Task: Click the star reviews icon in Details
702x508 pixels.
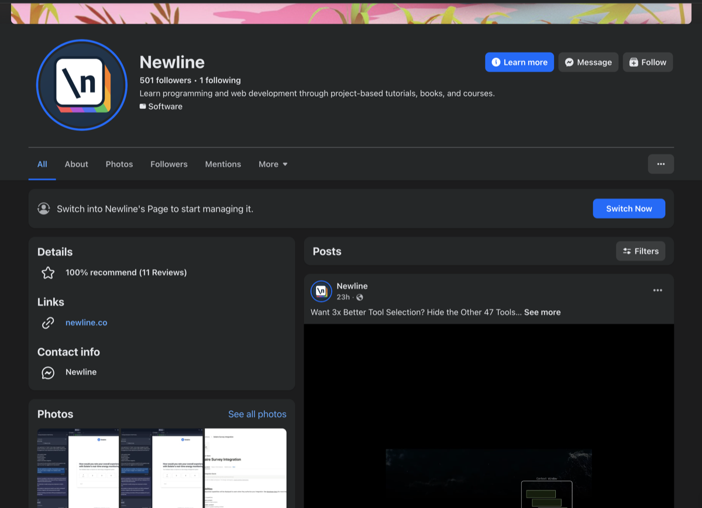Action: pyautogui.click(x=48, y=273)
